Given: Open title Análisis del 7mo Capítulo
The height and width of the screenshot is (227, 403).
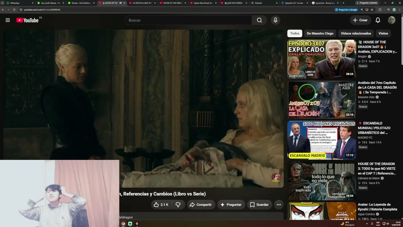Looking at the screenshot, I should tap(377, 87).
